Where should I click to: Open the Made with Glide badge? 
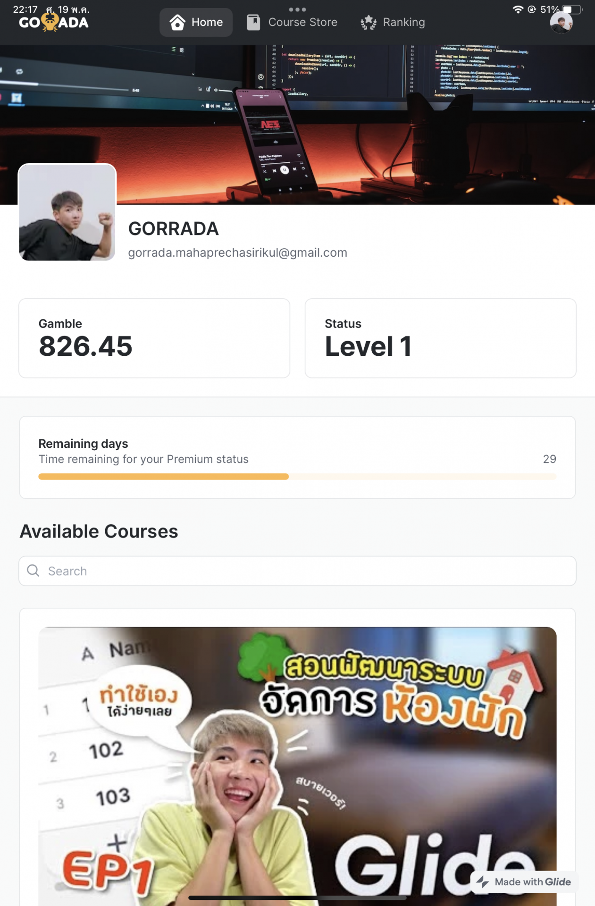524,881
